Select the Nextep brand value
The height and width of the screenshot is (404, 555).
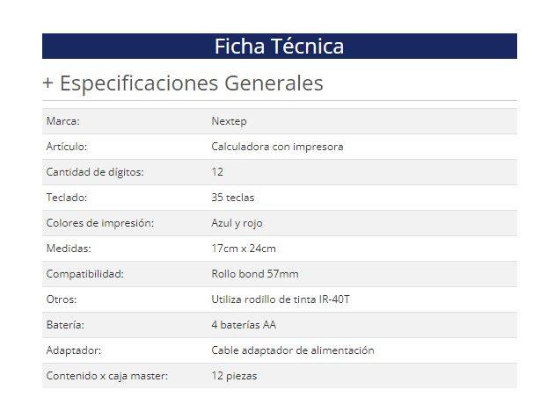[229, 121]
